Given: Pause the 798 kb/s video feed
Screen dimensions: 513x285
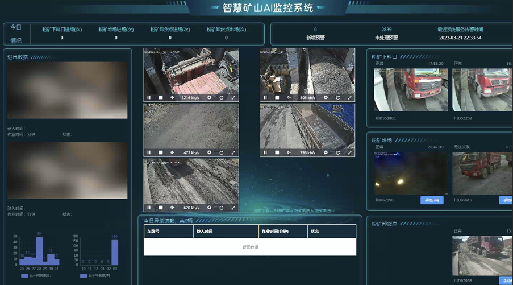Looking at the screenshot, I should tap(265, 152).
